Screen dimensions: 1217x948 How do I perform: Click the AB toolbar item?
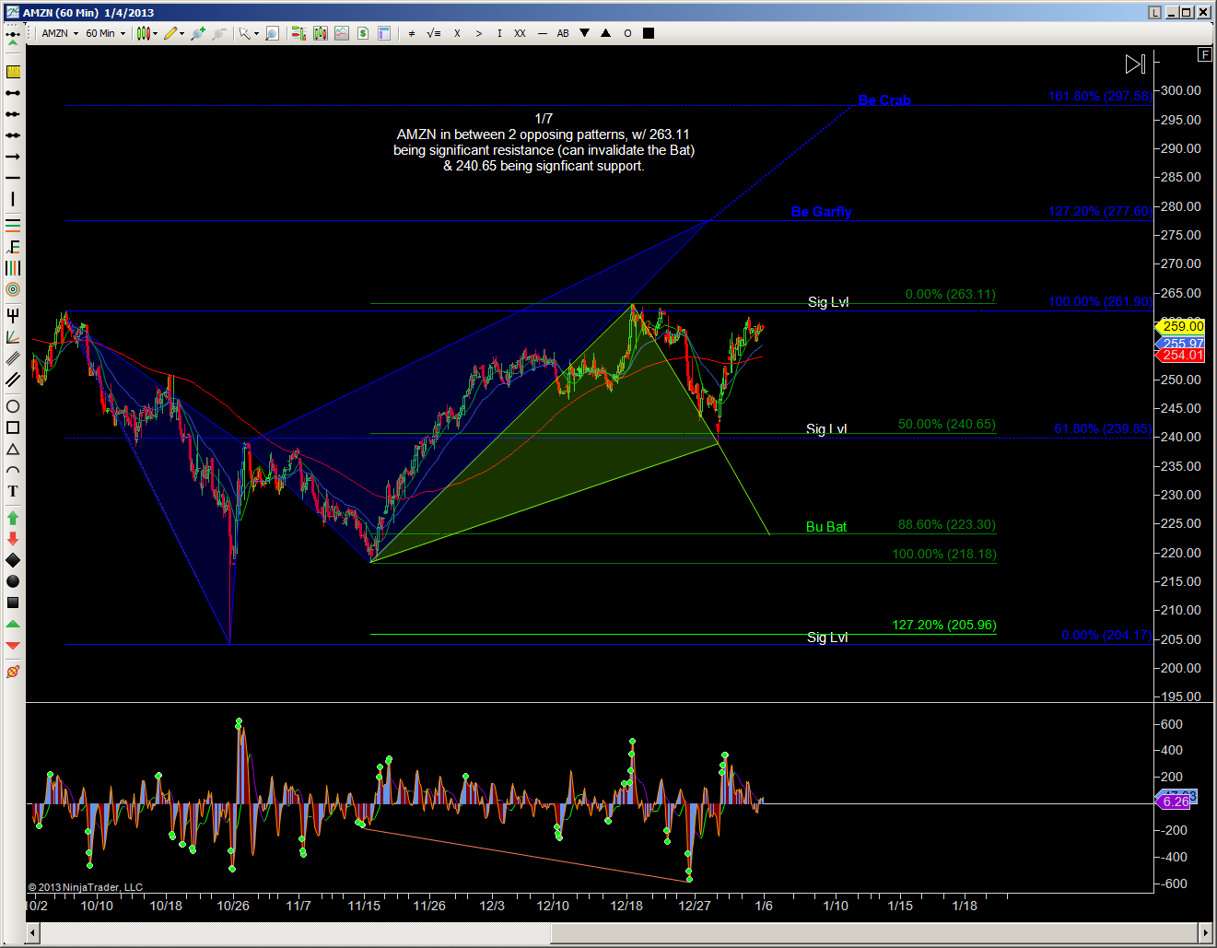[x=563, y=33]
